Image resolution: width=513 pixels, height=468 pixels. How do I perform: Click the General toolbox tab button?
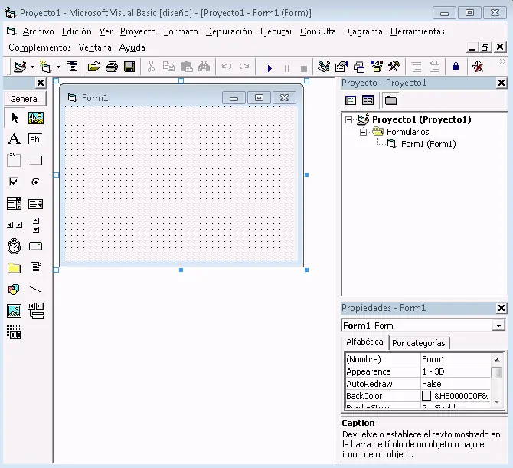[25, 99]
